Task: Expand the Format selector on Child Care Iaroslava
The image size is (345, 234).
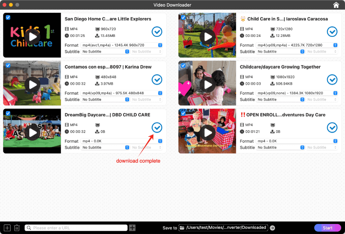Action: (x=335, y=45)
